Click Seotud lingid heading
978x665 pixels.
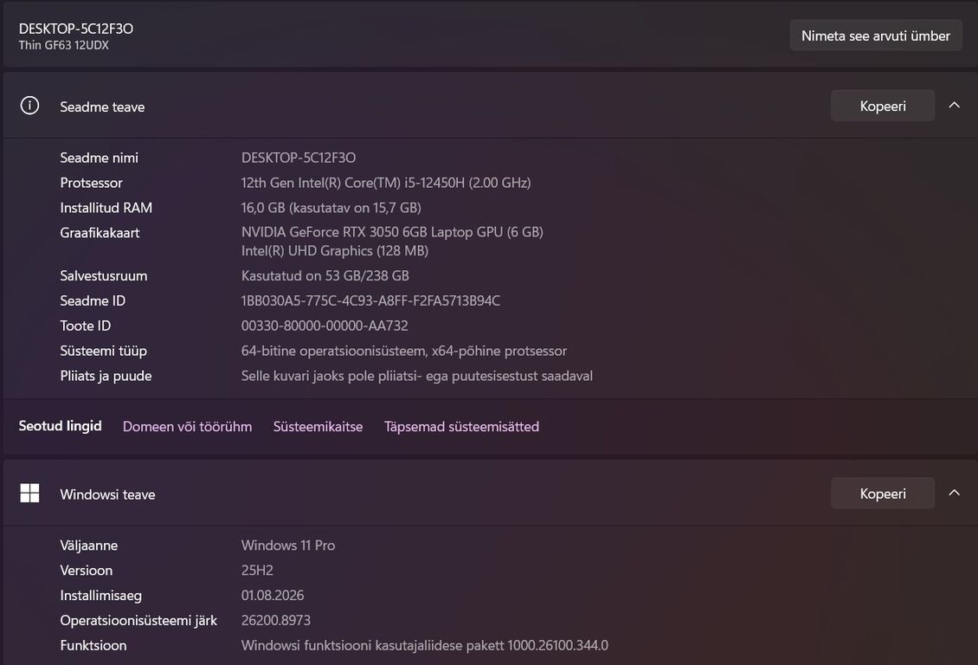[x=60, y=425]
